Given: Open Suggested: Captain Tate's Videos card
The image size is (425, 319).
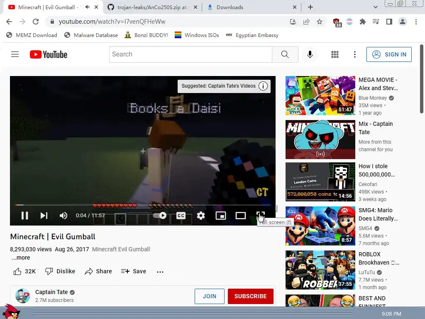Looking at the screenshot, I should coord(224,86).
